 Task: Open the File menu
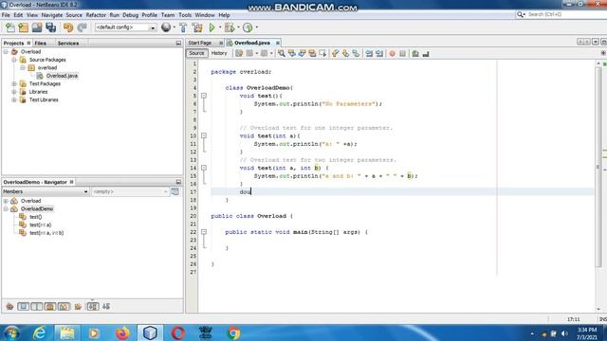pyautogui.click(x=6, y=15)
